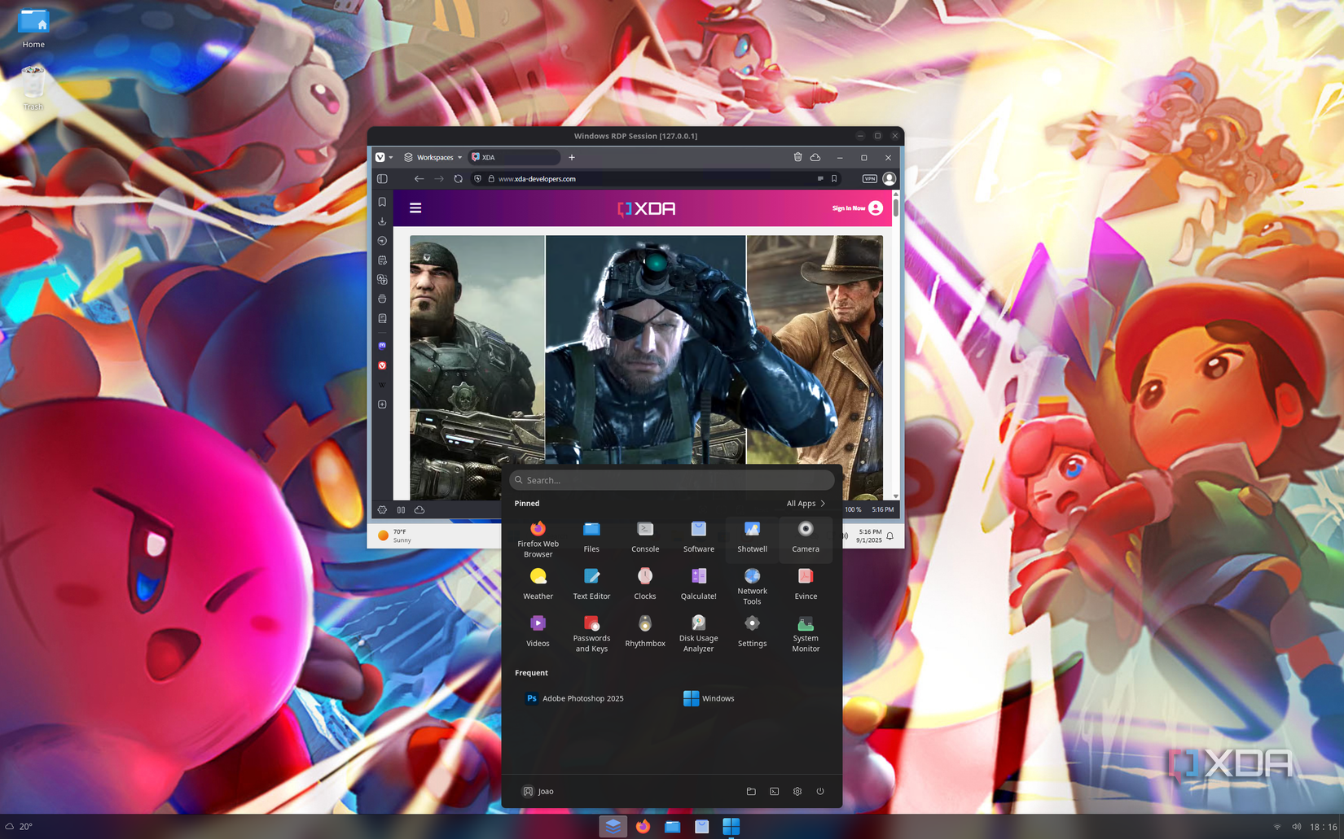Open the Videos app
Viewport: 1344px width, 839px height.
538,633
